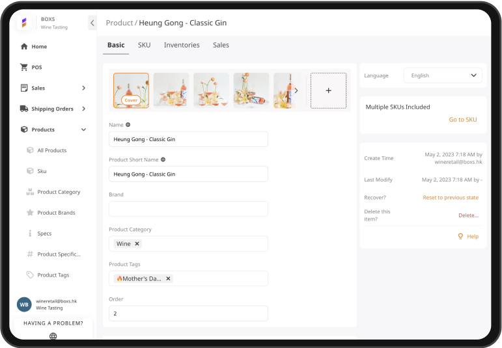Switch to the Sales tab
The width and height of the screenshot is (502, 348).
221,45
